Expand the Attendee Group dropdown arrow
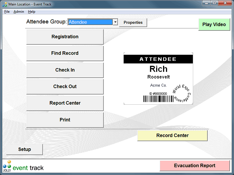The height and width of the screenshot is (175, 234). pos(115,22)
